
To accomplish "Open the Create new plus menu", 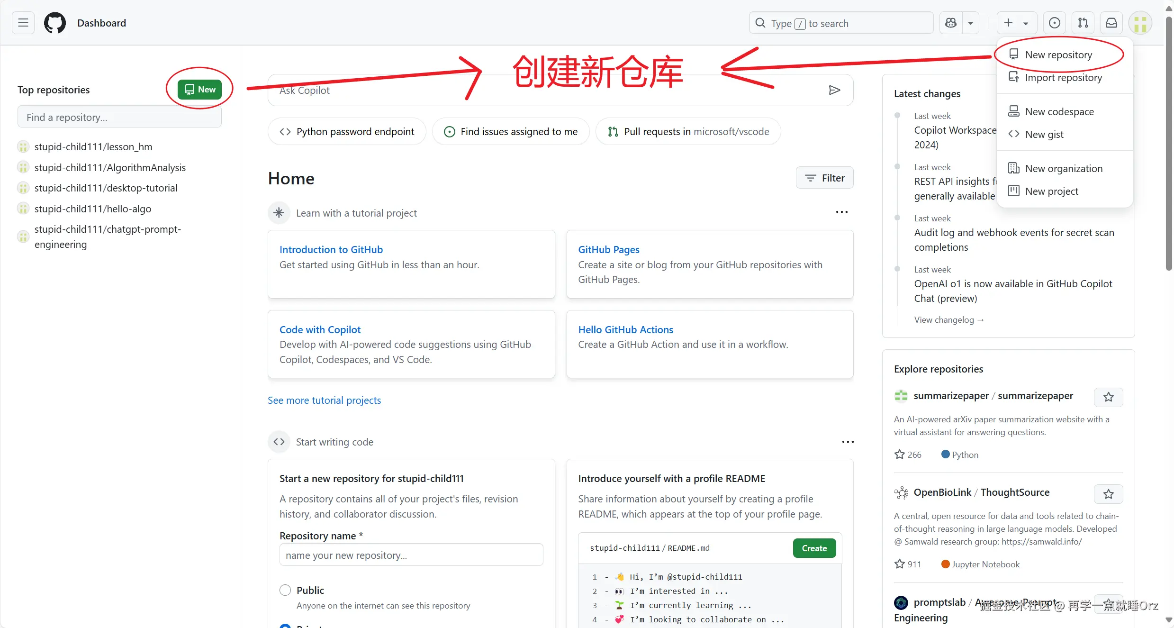I will click(1017, 23).
